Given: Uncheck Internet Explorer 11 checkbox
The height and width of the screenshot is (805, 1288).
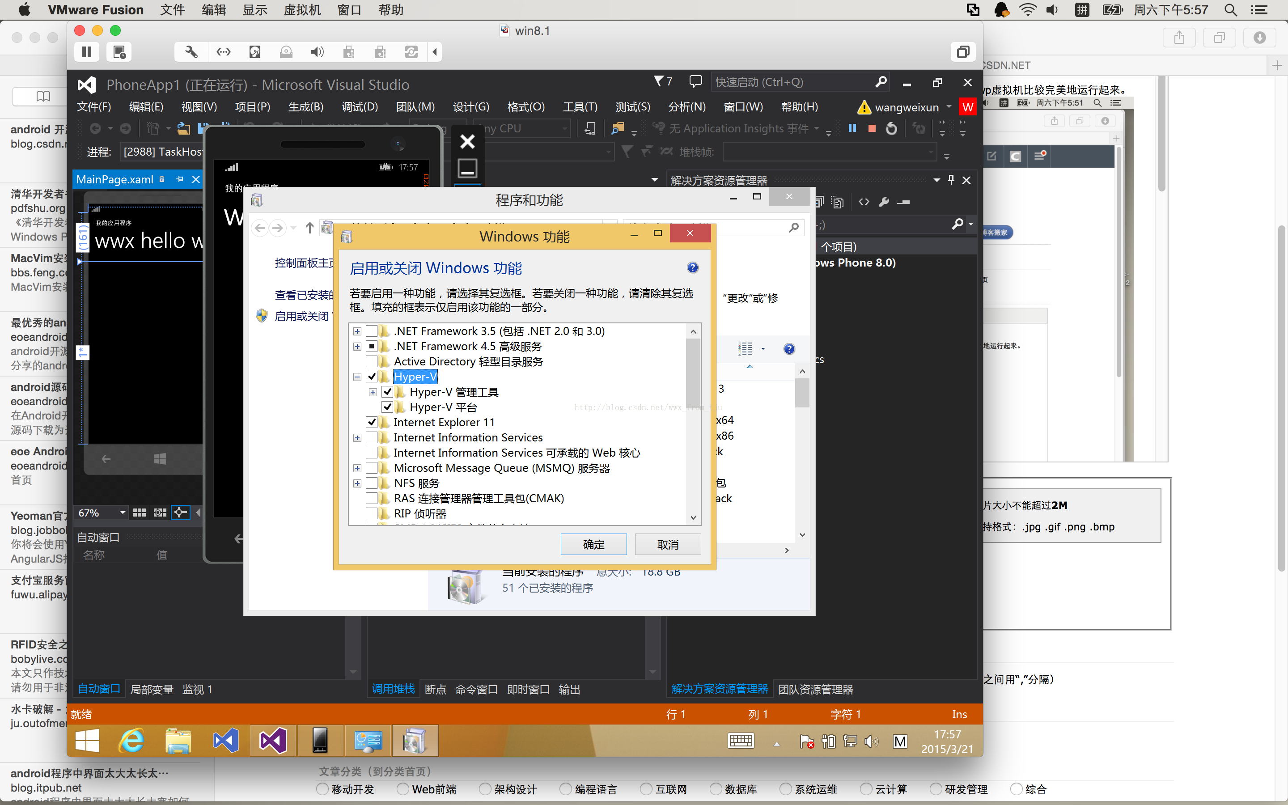Looking at the screenshot, I should pos(372,422).
